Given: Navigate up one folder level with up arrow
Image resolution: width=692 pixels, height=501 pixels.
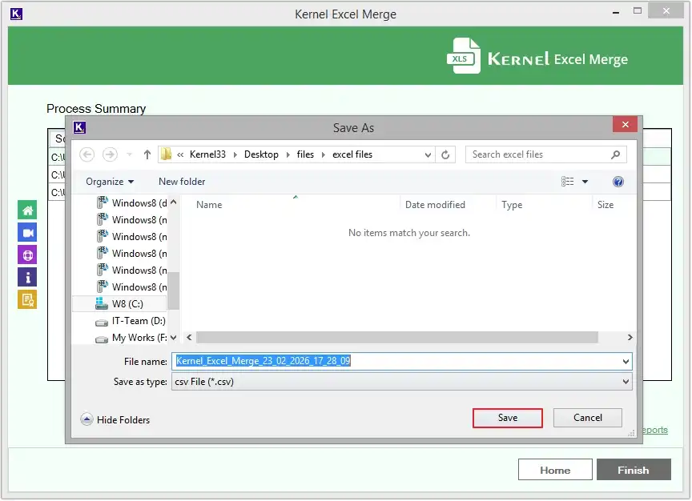Looking at the screenshot, I should point(147,154).
